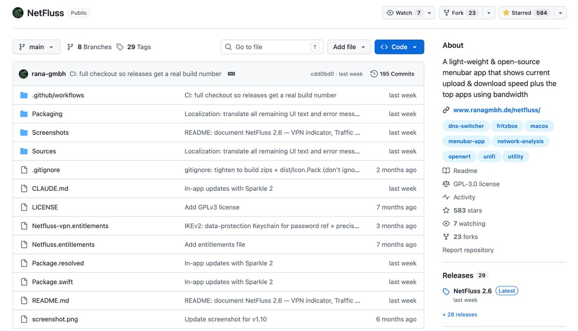This screenshot has width=578, height=331.
Task: Click the commit hash cdd0bd0
Action: point(322,74)
